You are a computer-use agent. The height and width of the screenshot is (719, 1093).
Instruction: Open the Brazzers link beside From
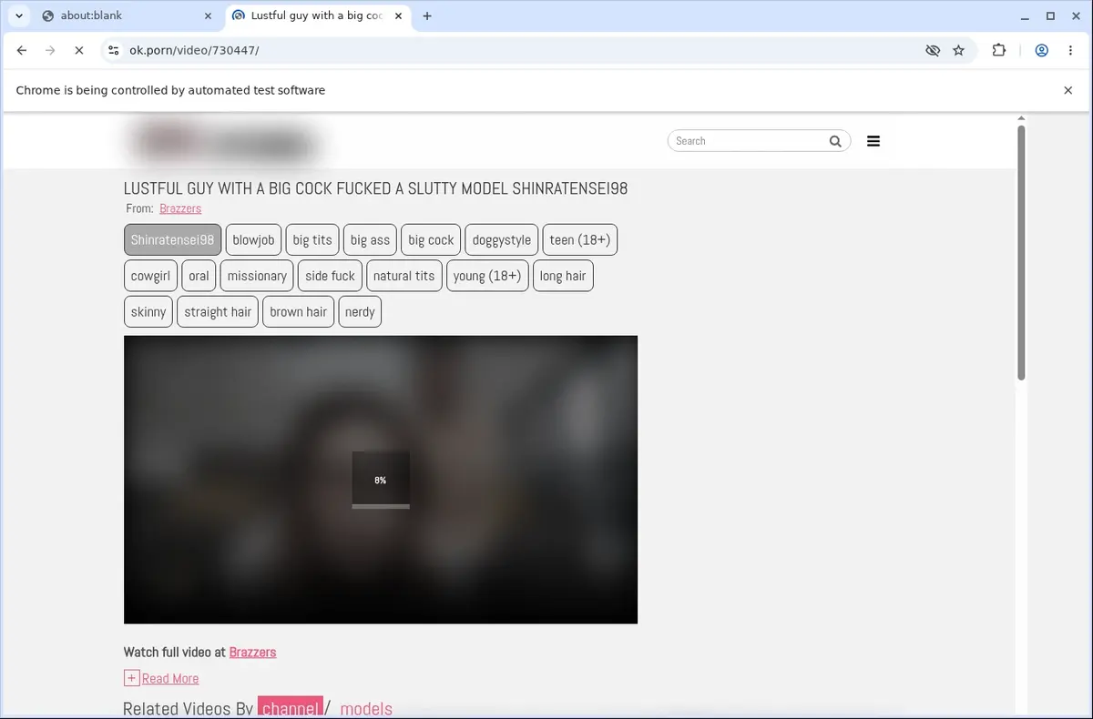(x=180, y=208)
